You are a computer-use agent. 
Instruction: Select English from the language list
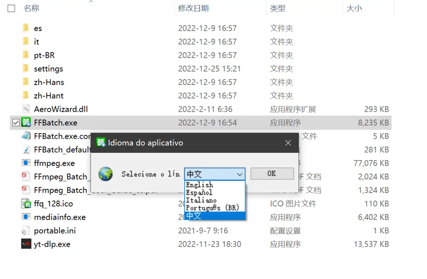(199, 185)
